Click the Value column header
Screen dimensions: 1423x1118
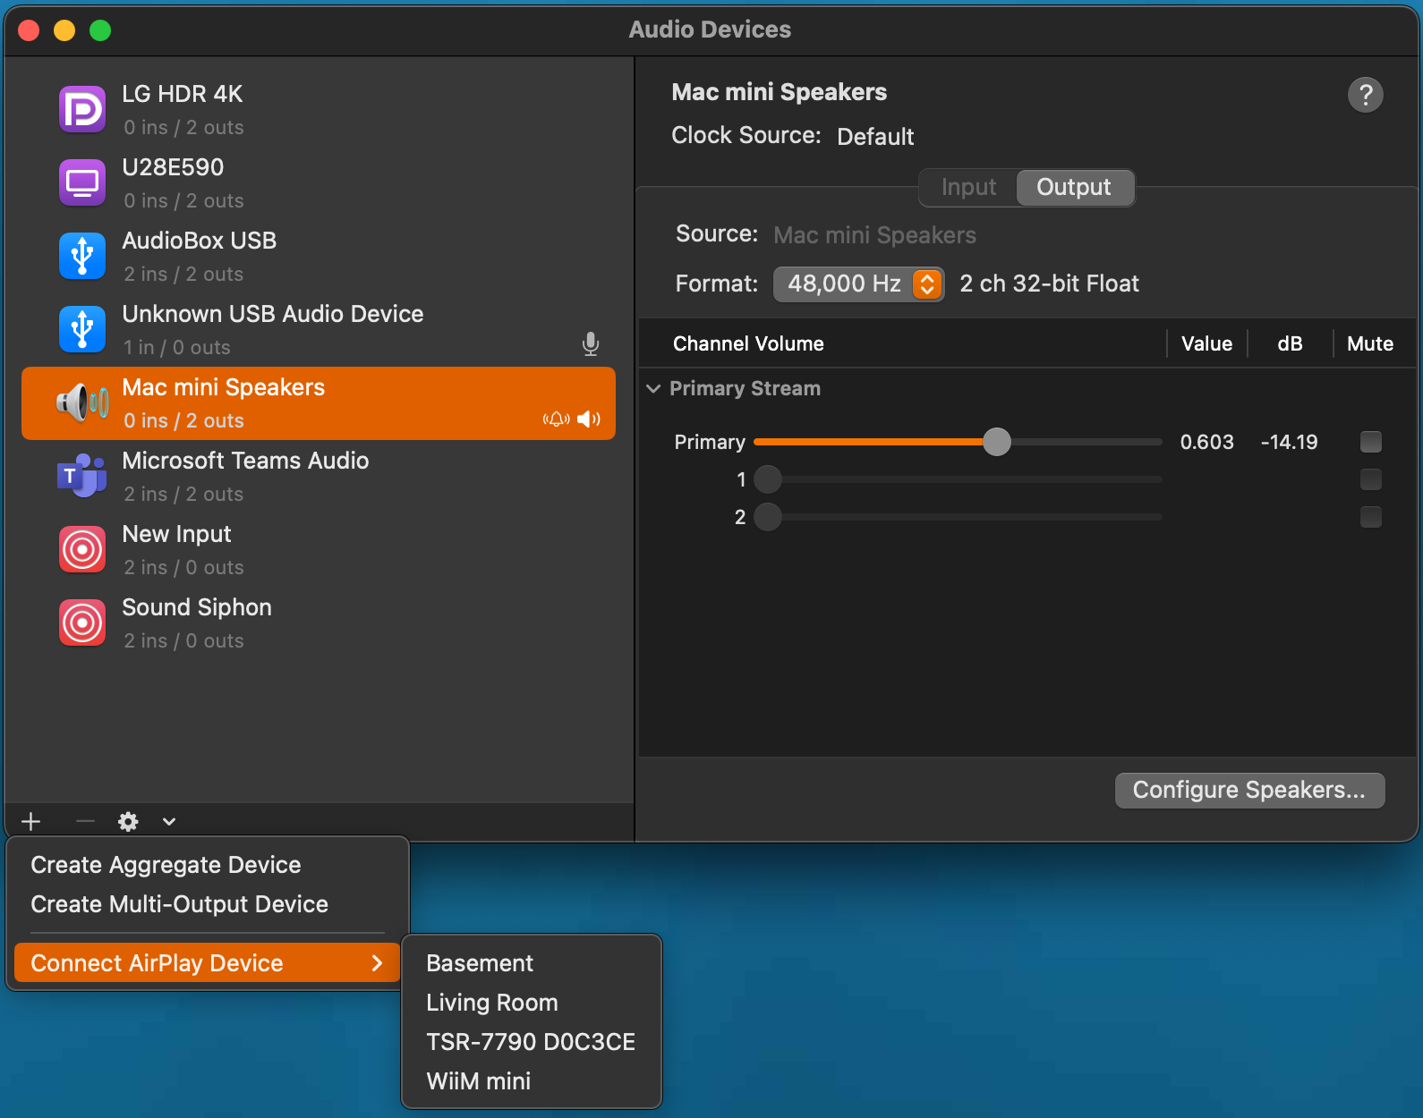pos(1206,343)
